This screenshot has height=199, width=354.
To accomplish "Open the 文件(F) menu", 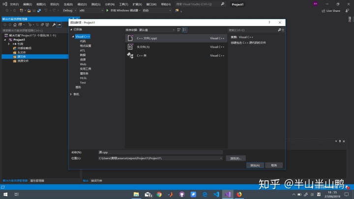I will [14, 4].
